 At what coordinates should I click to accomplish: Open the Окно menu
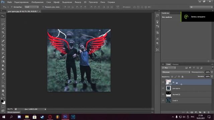[103, 2]
